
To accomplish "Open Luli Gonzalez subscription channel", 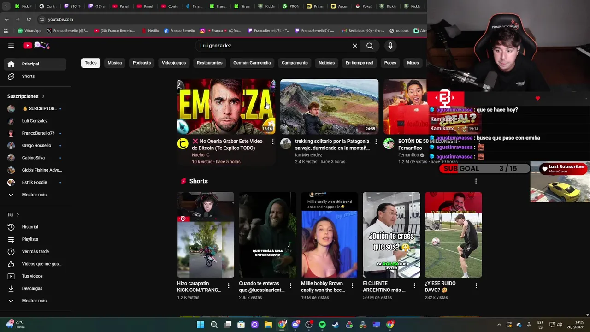I will 35,121.
